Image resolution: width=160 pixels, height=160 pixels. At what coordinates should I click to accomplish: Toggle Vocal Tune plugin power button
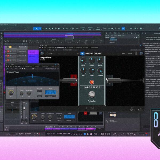point(7,69)
